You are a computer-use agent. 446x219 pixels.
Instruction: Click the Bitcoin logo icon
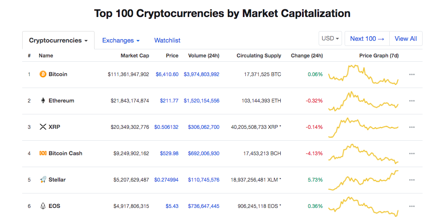tap(43, 74)
